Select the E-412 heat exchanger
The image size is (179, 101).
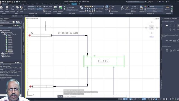(104, 61)
